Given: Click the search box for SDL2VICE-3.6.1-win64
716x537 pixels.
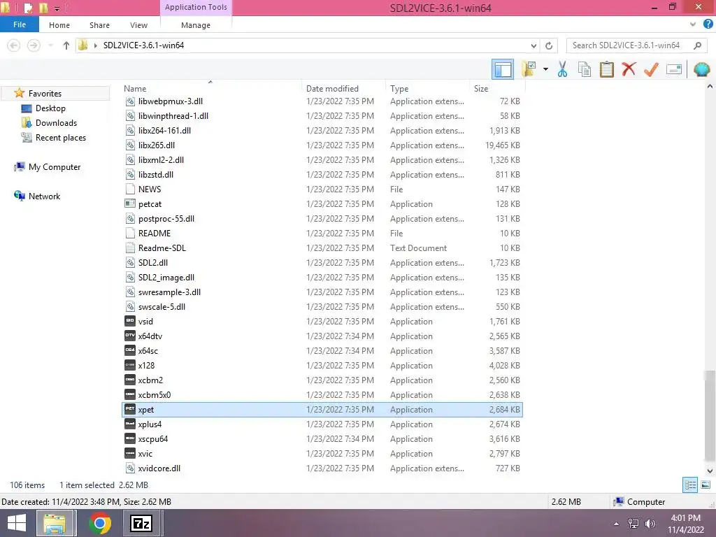Looking at the screenshot, I should pos(635,45).
